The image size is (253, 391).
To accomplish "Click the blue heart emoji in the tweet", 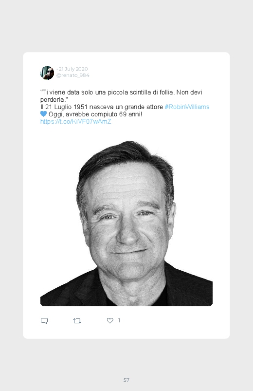I will [44, 114].
